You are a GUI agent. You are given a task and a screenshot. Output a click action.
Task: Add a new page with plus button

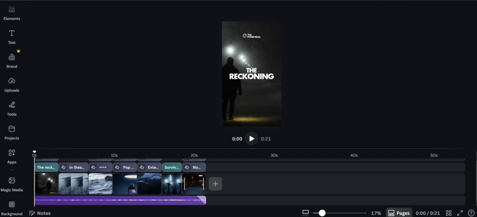215,184
